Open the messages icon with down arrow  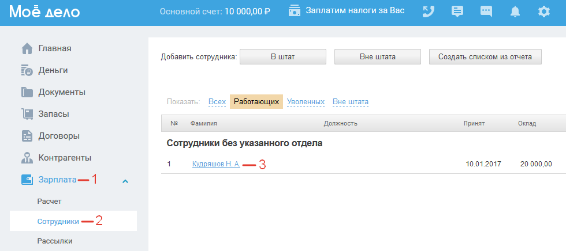click(x=457, y=12)
